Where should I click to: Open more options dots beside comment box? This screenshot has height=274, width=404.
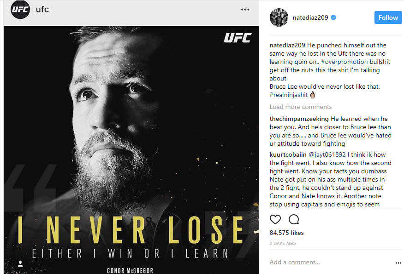point(398,263)
